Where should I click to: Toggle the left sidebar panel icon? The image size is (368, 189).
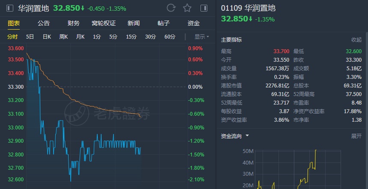click(x=9, y=9)
